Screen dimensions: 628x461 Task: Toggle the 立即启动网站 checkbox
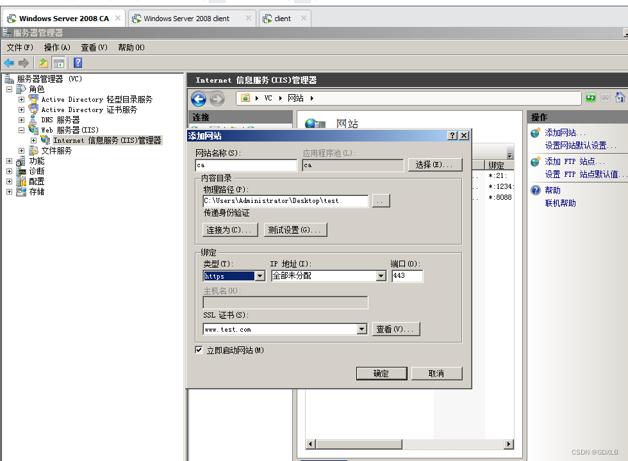pyautogui.click(x=199, y=350)
